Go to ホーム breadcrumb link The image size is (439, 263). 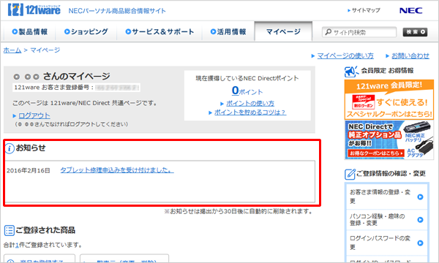12,50
